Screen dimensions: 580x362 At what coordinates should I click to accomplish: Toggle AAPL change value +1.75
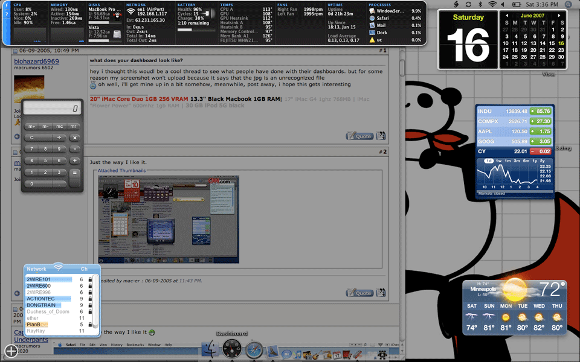click(540, 131)
